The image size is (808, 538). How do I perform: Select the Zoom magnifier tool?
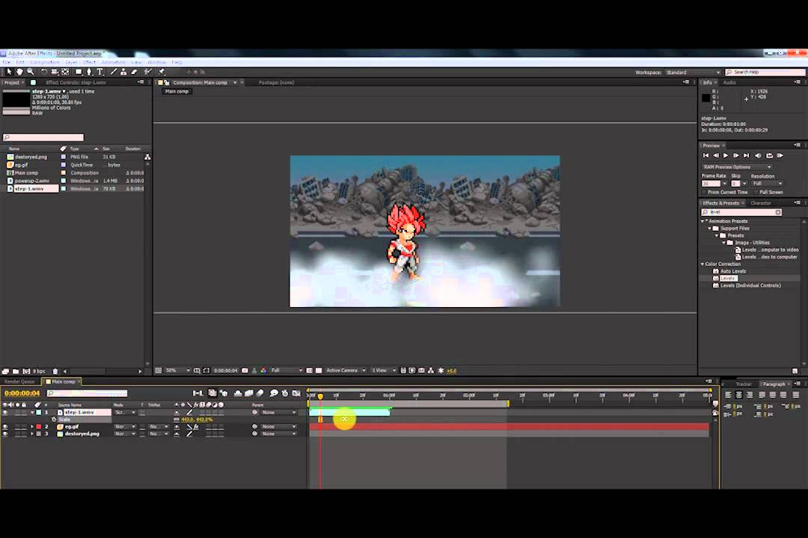point(31,72)
